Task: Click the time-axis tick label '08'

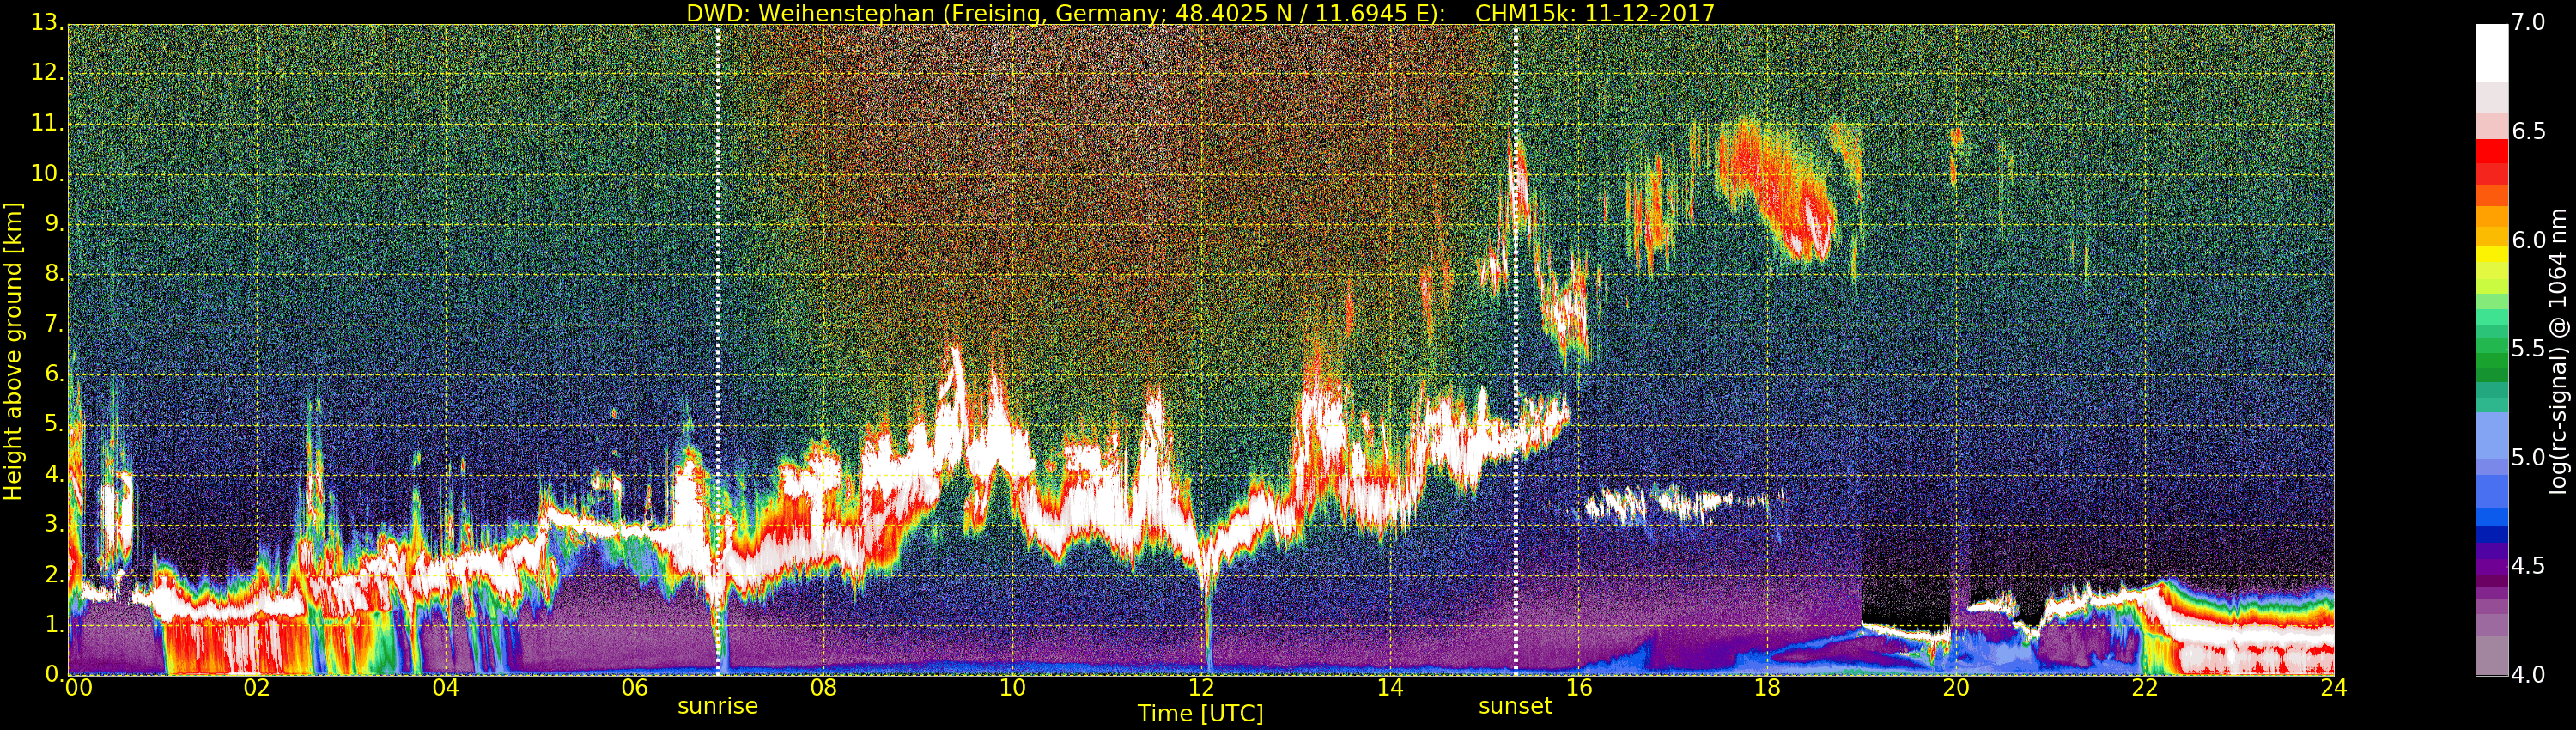Action: point(823,687)
